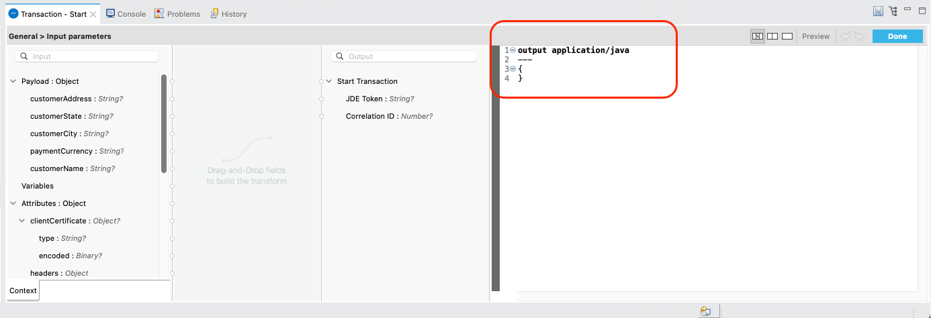Fold the script code at line 1

513,50
